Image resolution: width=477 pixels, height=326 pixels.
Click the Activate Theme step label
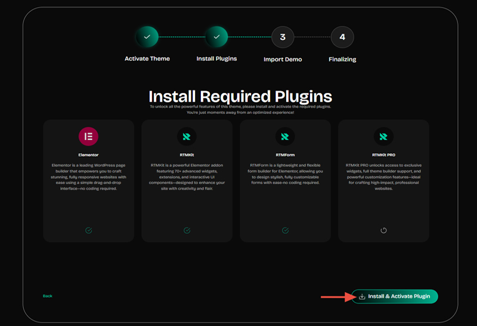pos(147,58)
